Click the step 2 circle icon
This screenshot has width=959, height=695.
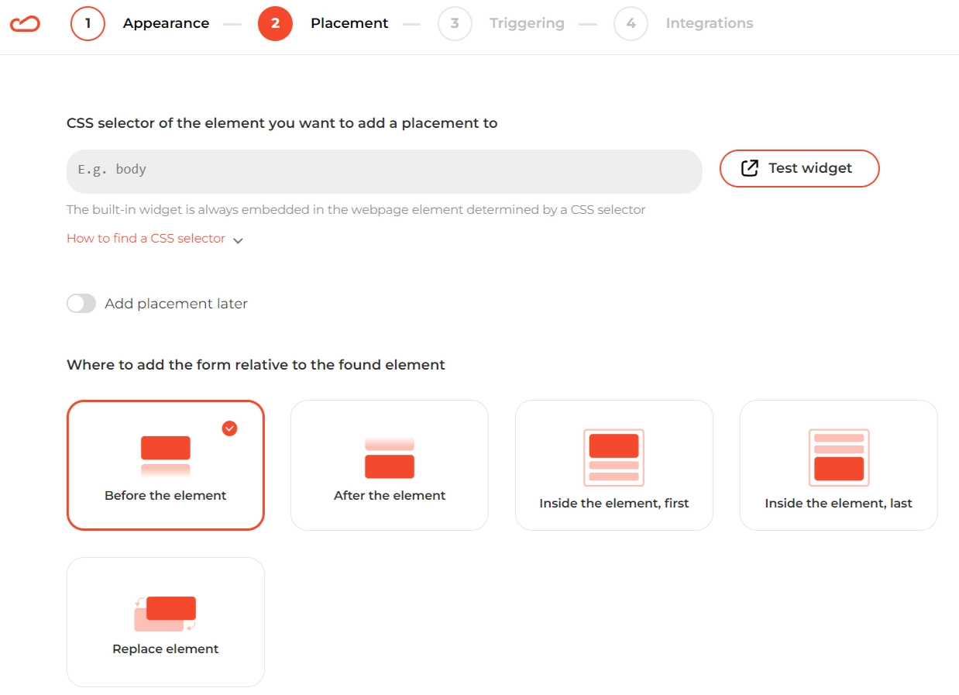tap(275, 23)
